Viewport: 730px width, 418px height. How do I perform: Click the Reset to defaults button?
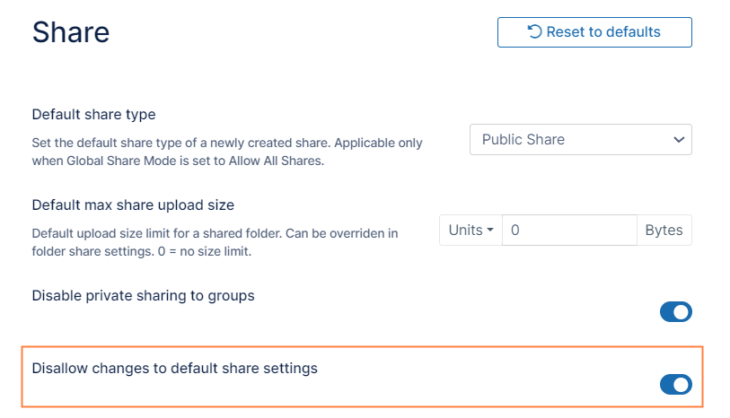tap(594, 32)
